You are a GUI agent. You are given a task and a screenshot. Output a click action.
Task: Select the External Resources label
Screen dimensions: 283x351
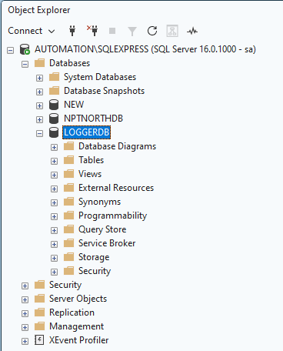tap(116, 188)
